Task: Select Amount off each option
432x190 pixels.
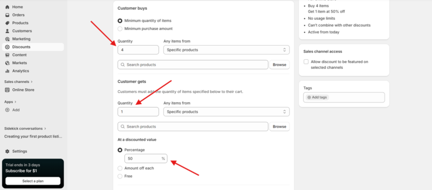Action: pos(120,168)
